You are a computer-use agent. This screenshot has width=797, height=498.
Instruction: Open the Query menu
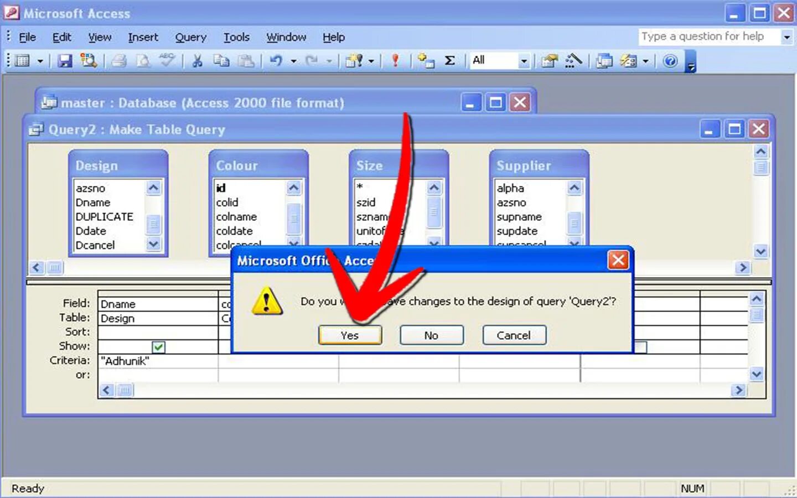pos(190,37)
